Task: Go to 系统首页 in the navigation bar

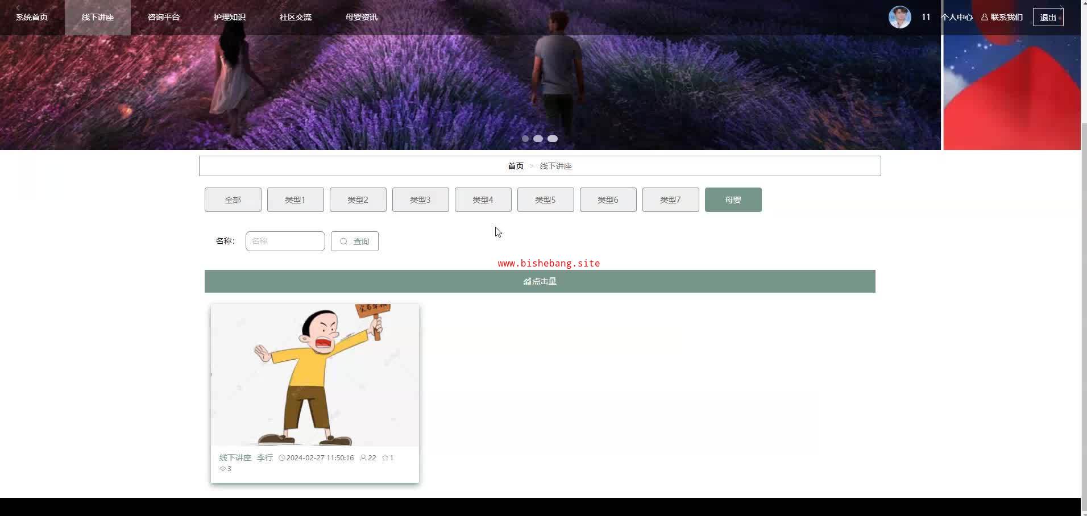Action: point(32,17)
